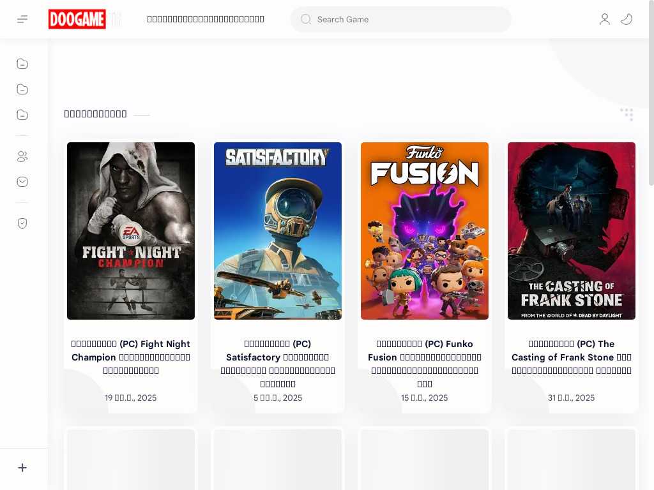Click the people icon in the sidebar
The width and height of the screenshot is (654, 490).
click(22, 156)
